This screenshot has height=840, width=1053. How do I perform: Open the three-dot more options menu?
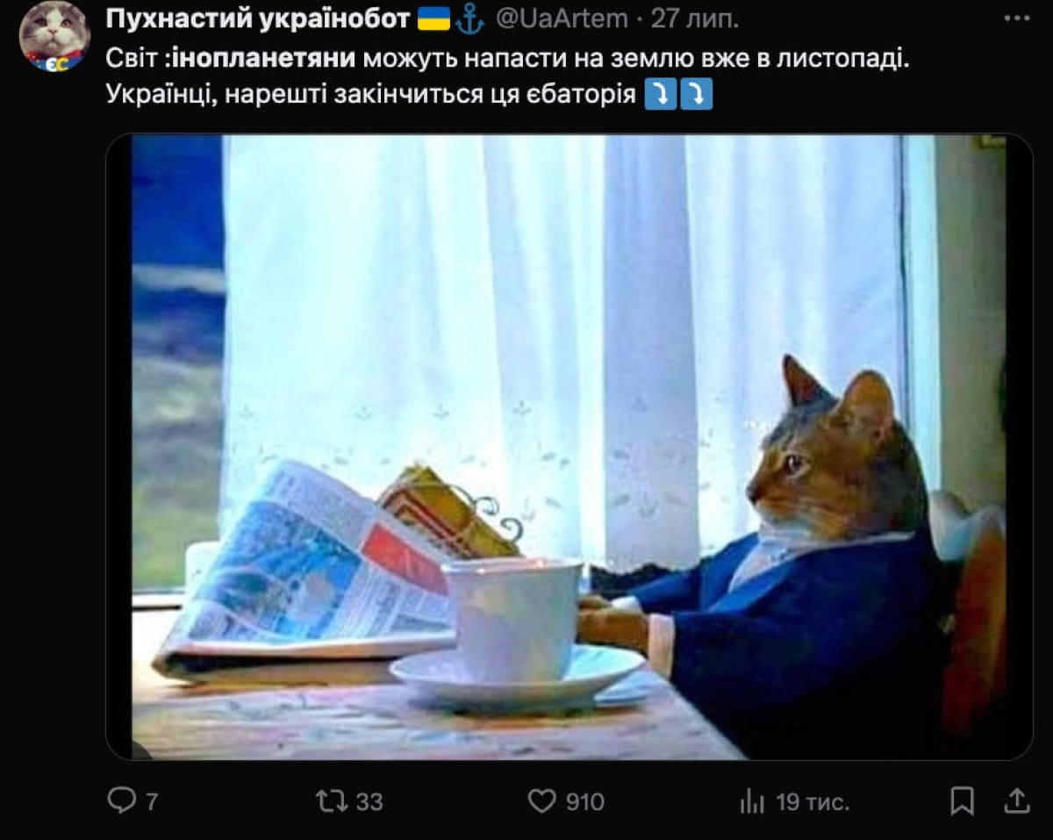click(1016, 18)
